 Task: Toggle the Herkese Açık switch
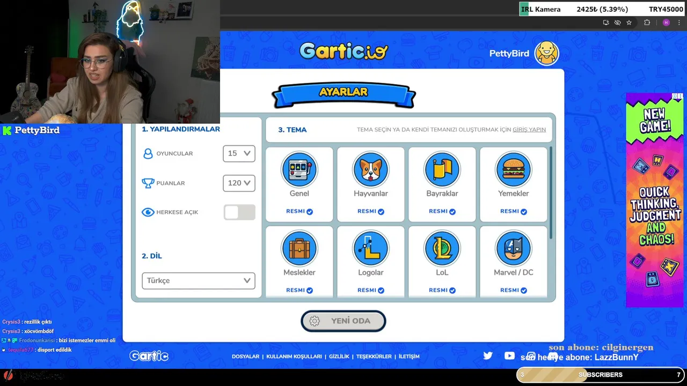(x=239, y=212)
